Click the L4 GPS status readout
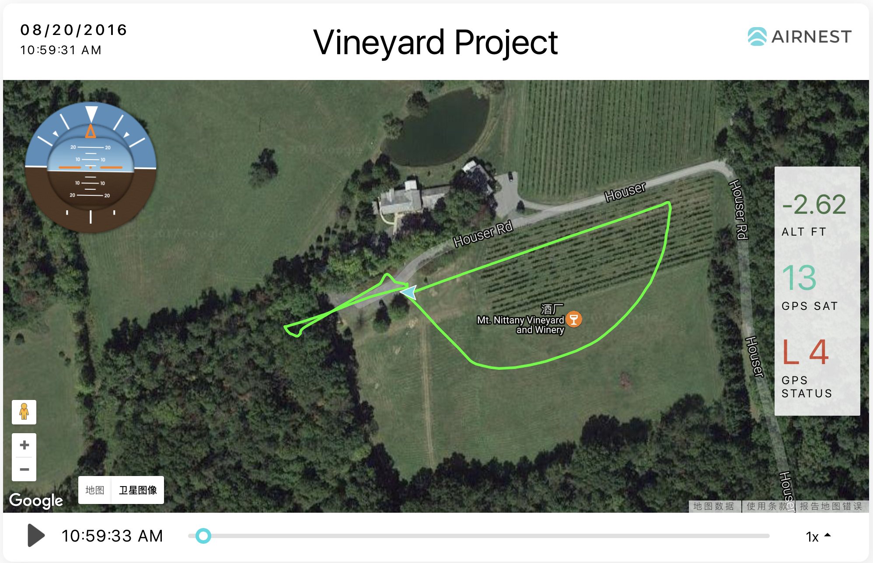 pos(805,352)
